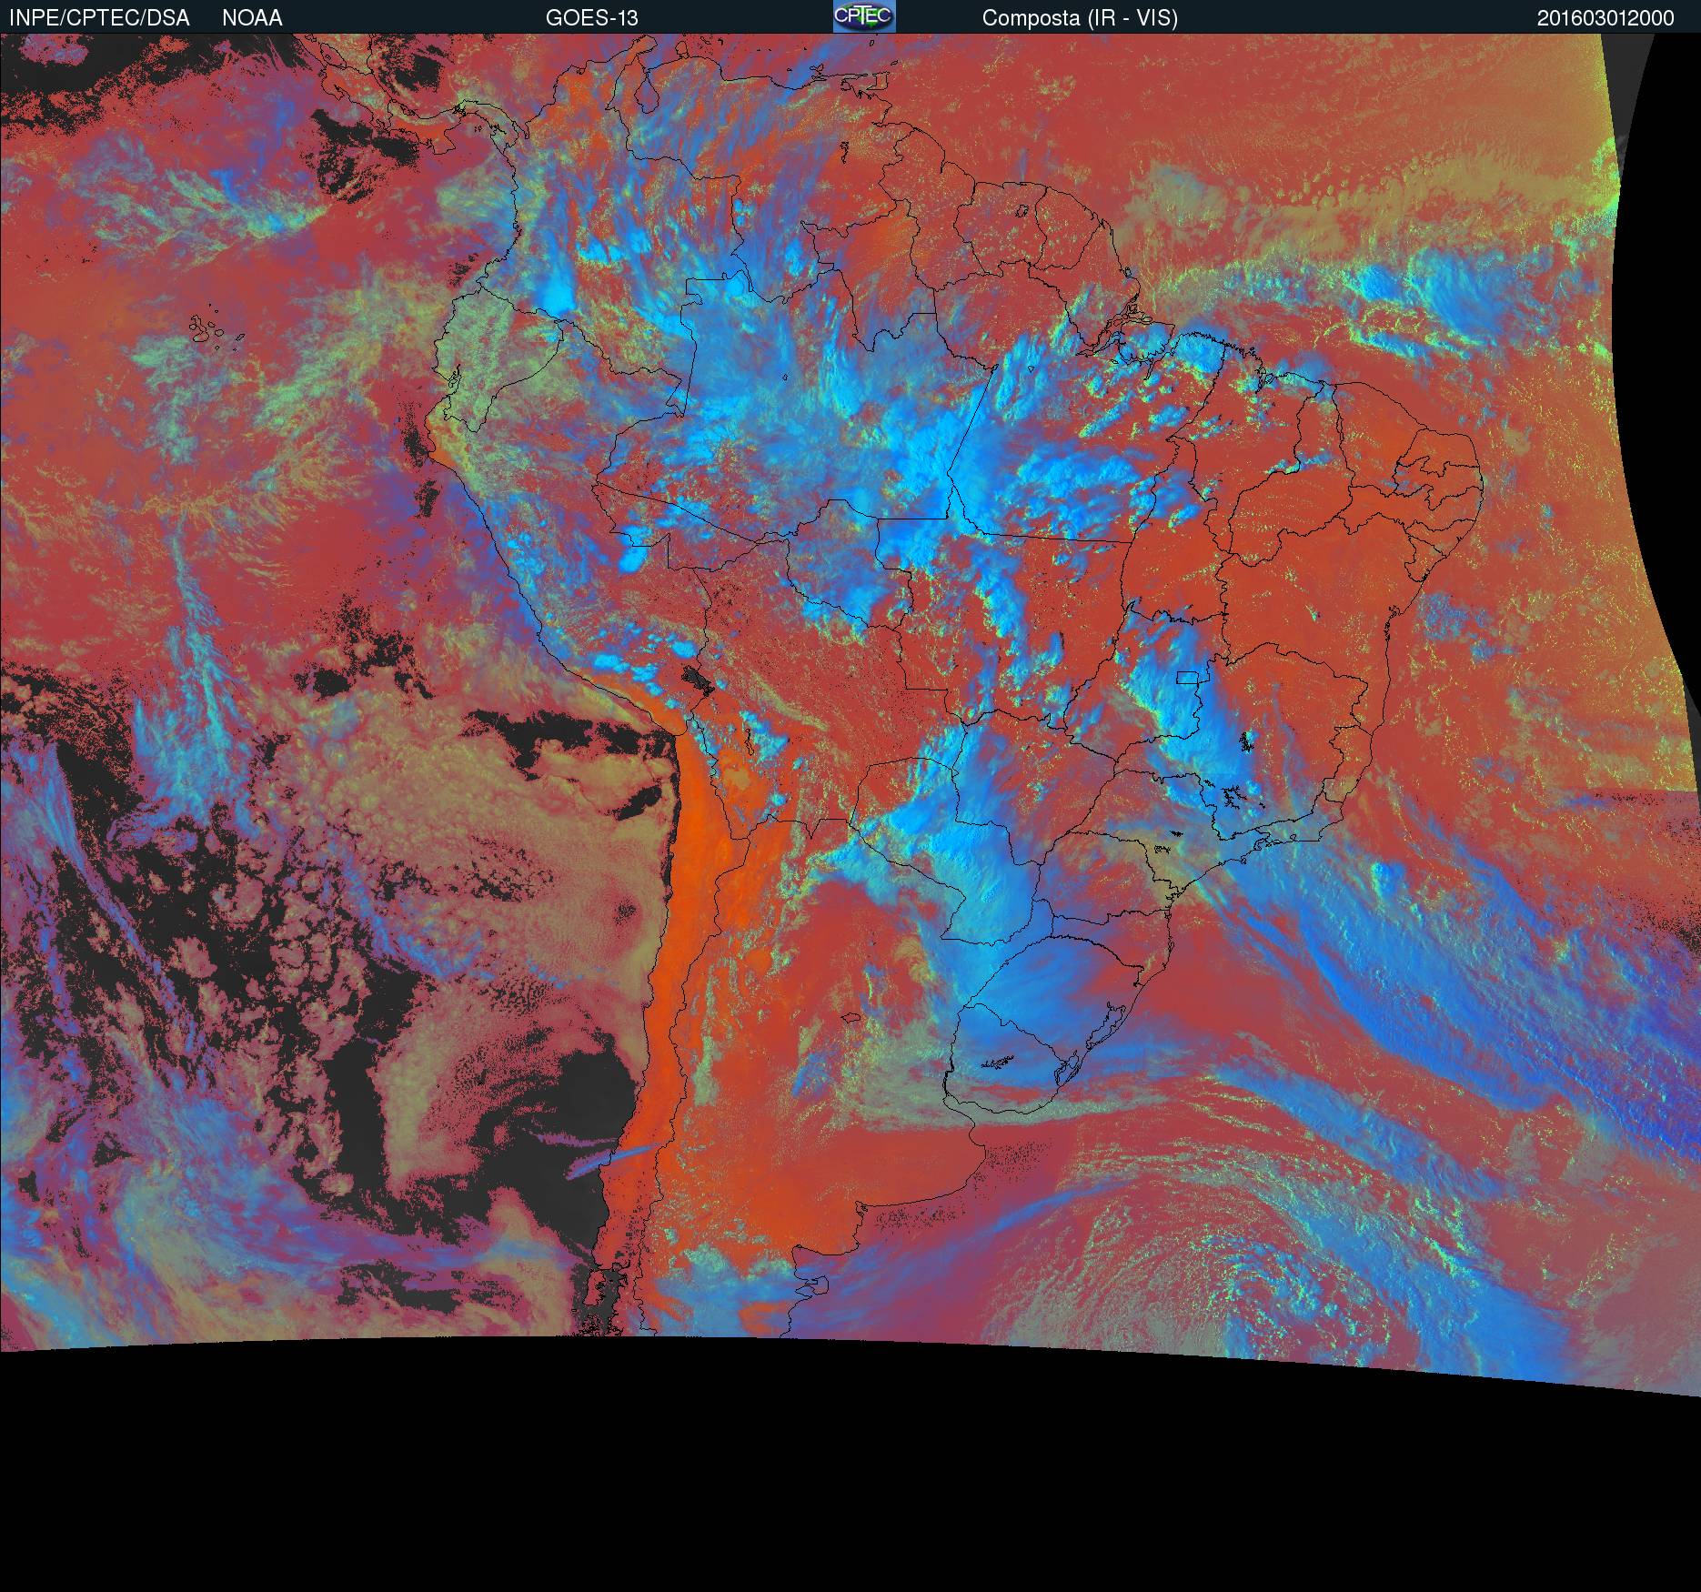Image resolution: width=1701 pixels, height=1592 pixels.
Task: Click the CPTEC logo in header
Action: click(864, 16)
